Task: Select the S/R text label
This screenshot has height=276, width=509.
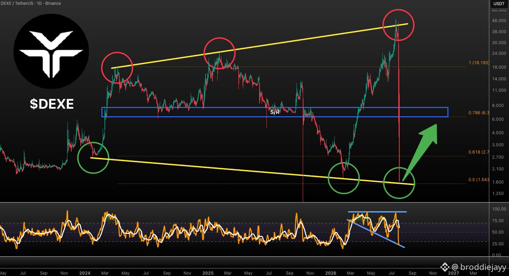Action: (x=274, y=112)
